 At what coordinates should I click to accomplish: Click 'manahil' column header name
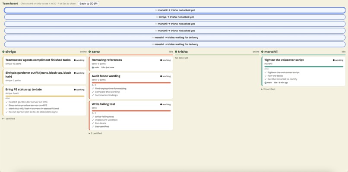(x=271, y=52)
